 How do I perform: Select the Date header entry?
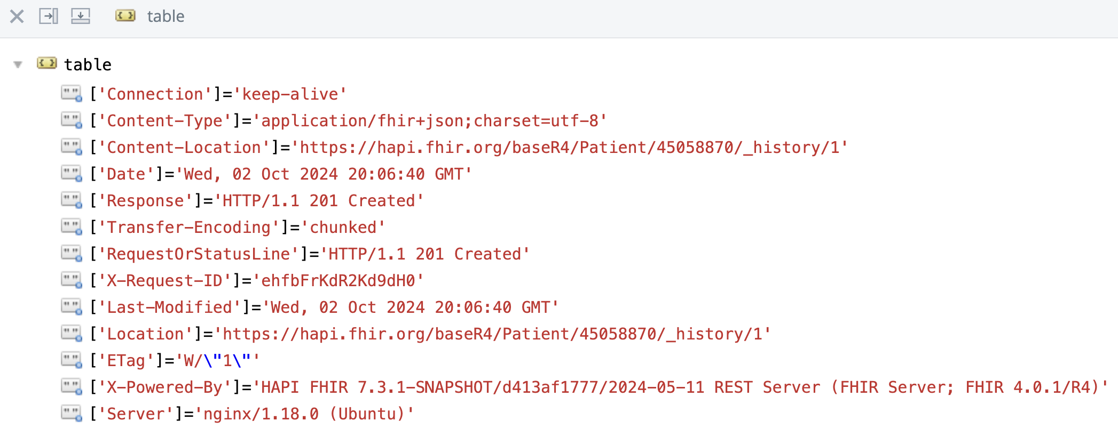pyautogui.click(x=281, y=174)
